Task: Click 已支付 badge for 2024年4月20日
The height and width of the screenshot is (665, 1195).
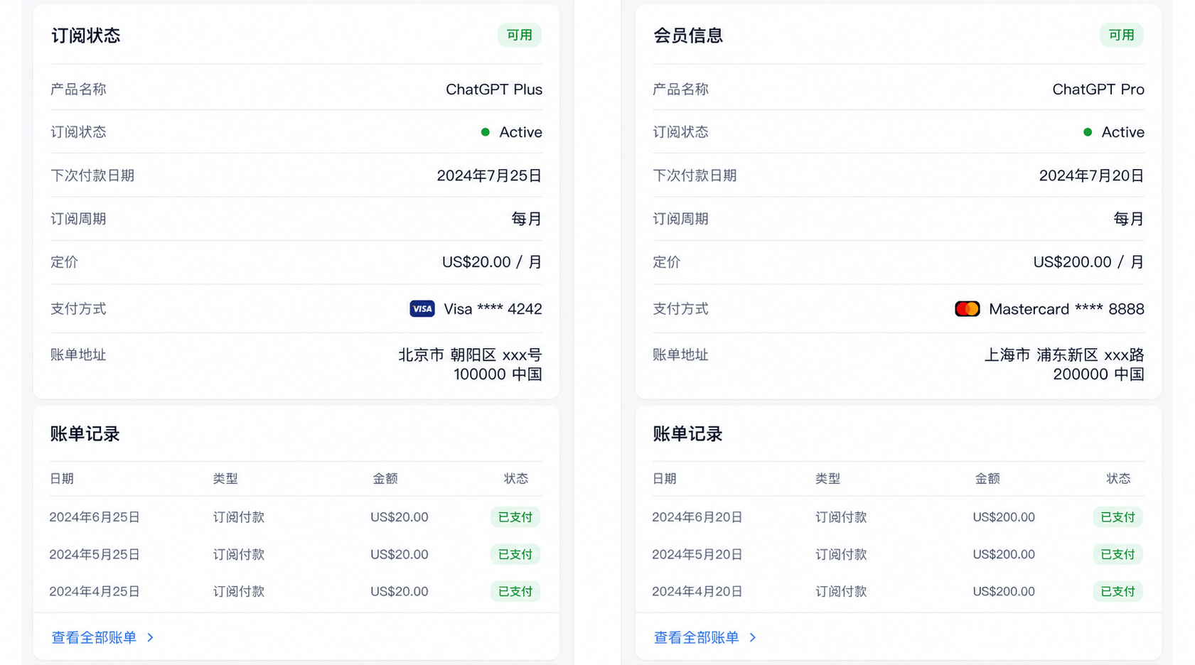Action: [1118, 591]
